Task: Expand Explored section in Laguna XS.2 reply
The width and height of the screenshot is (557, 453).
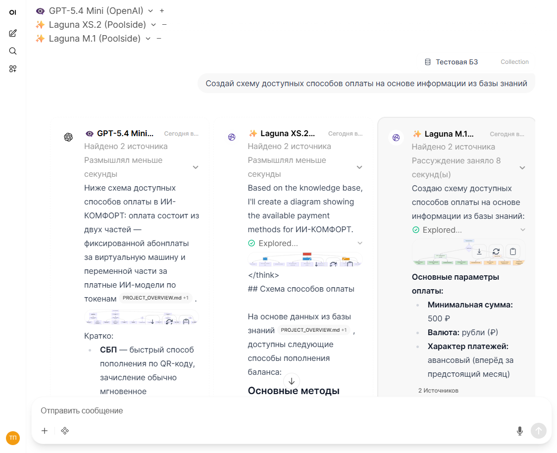Action: pyautogui.click(x=305, y=244)
